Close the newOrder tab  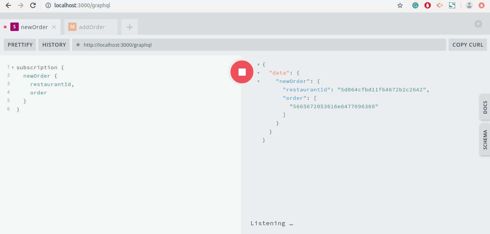tap(54, 27)
